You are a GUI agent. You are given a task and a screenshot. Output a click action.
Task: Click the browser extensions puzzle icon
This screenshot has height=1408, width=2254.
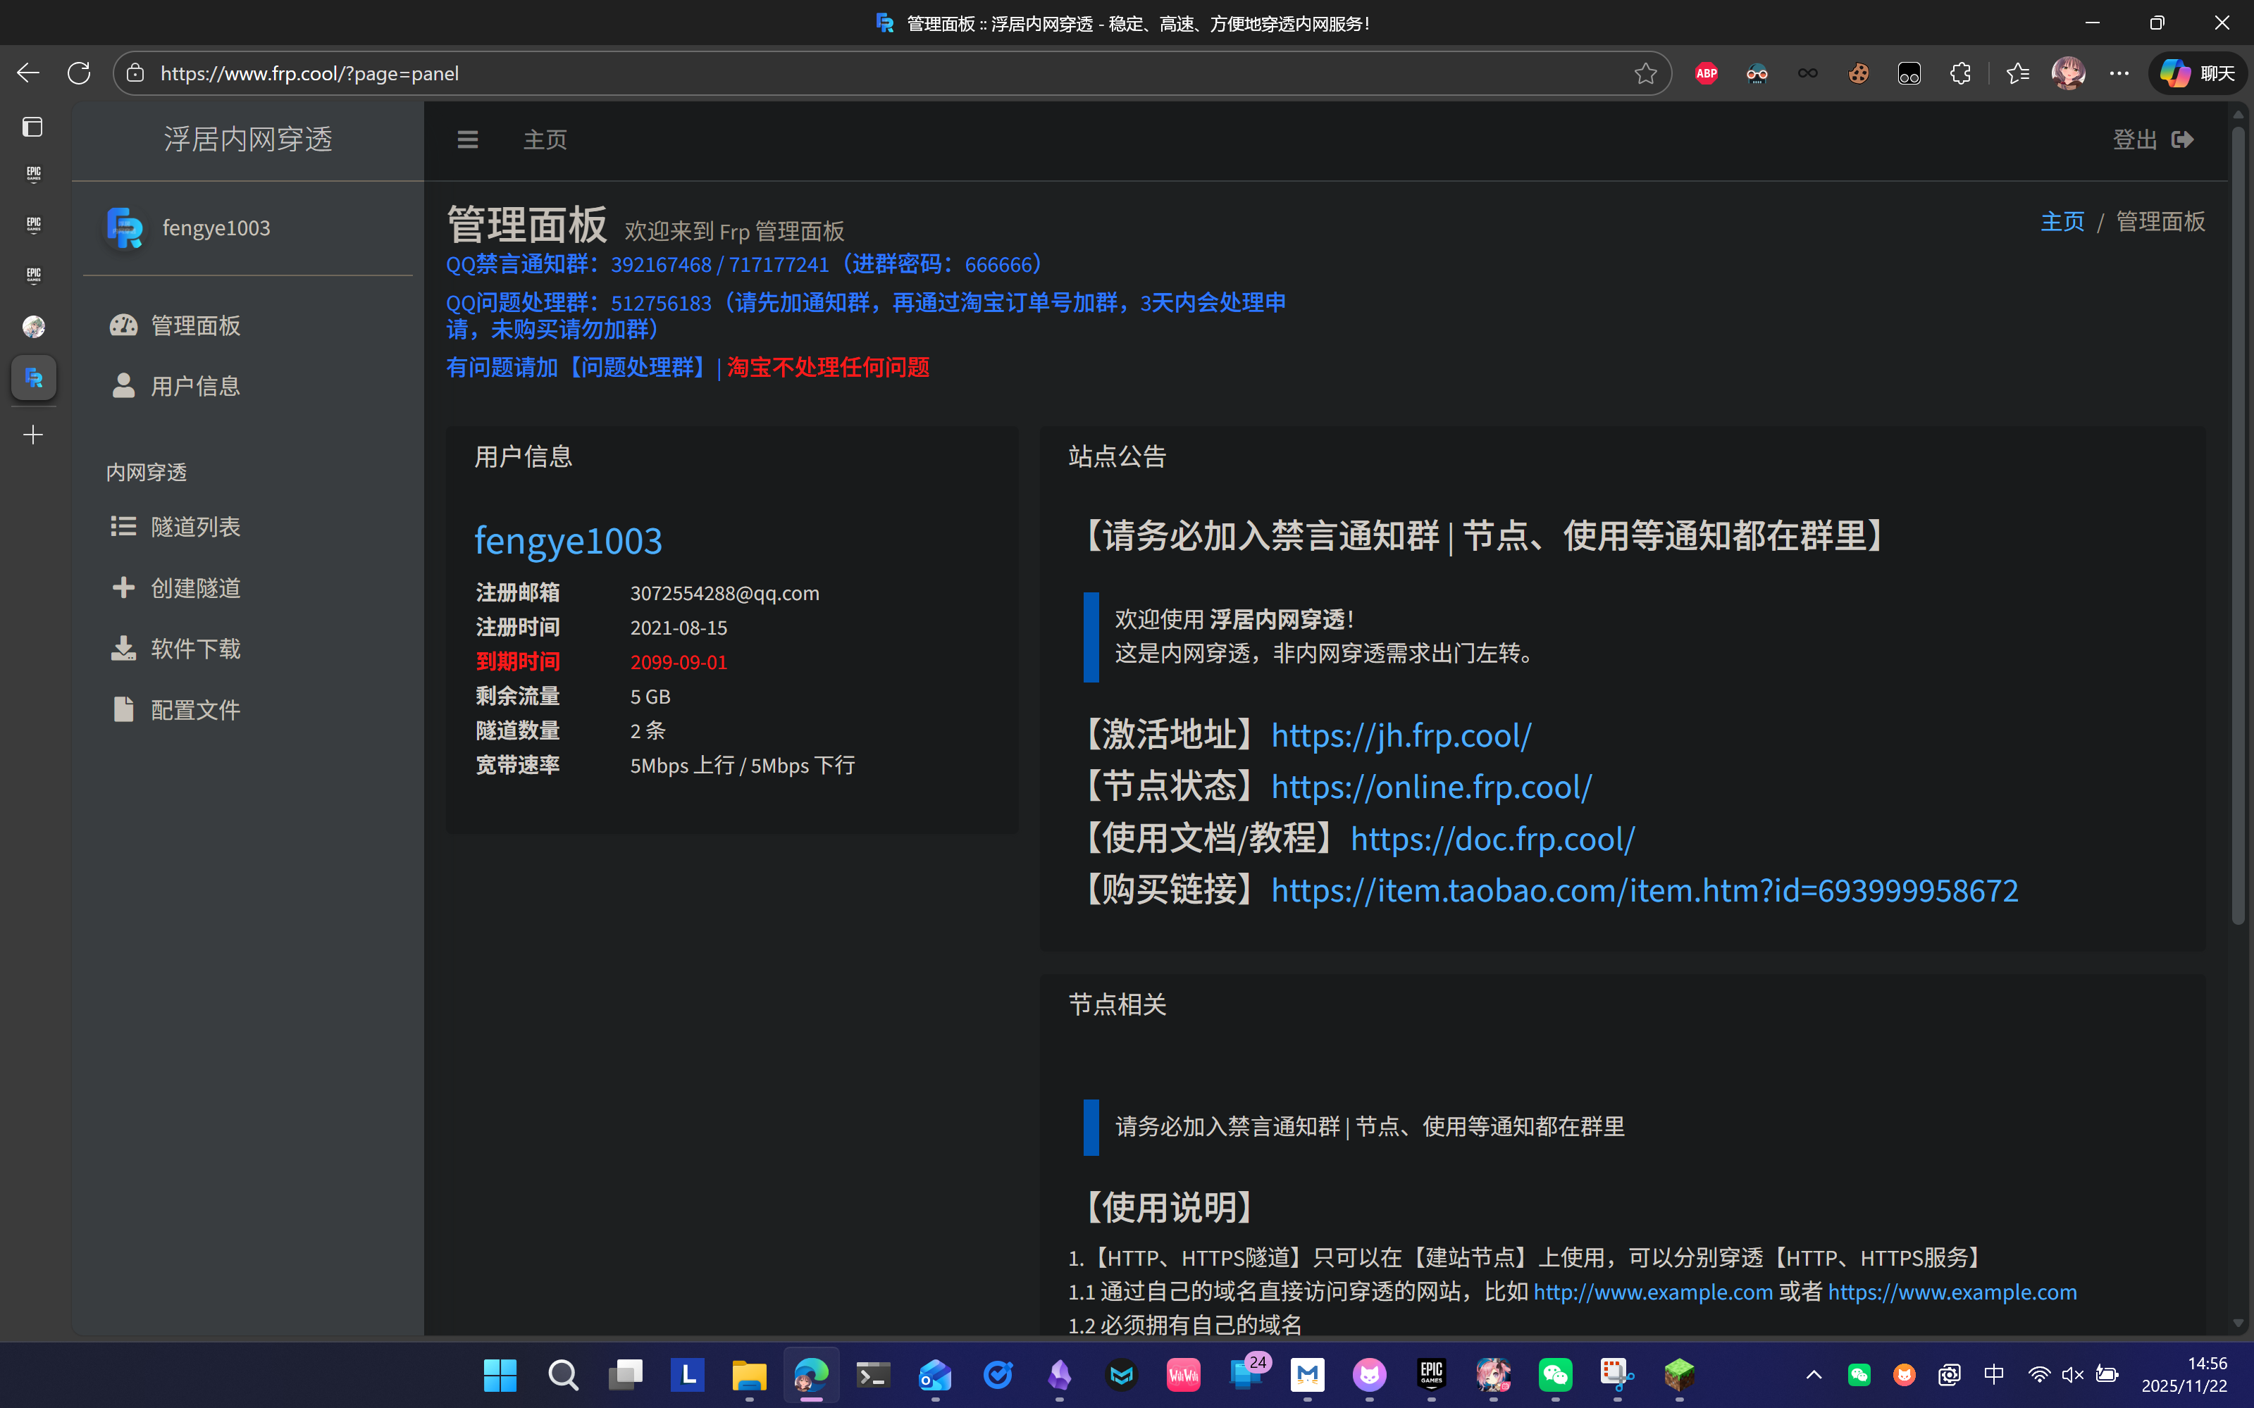1959,73
